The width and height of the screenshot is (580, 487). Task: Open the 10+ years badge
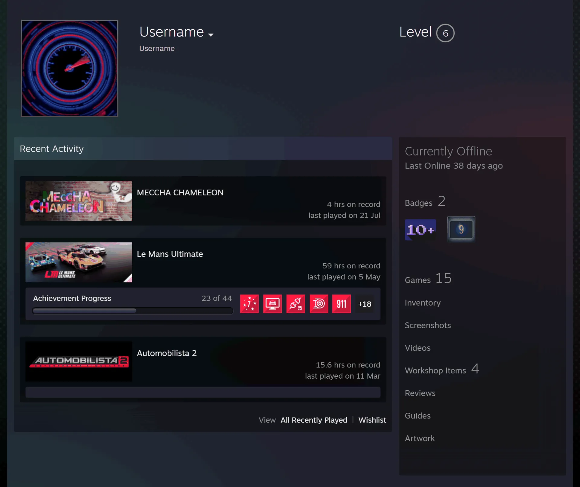(x=420, y=230)
